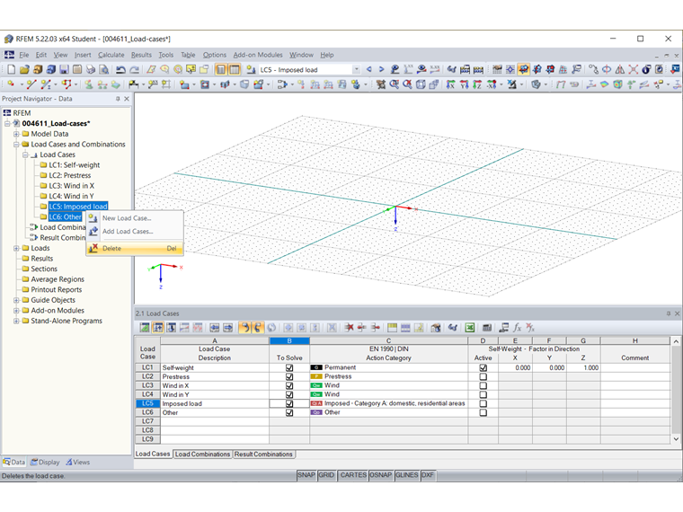Click the isometric wireframe cube icon
Screen dimensions: 683x512
pyautogui.click(x=421, y=84)
